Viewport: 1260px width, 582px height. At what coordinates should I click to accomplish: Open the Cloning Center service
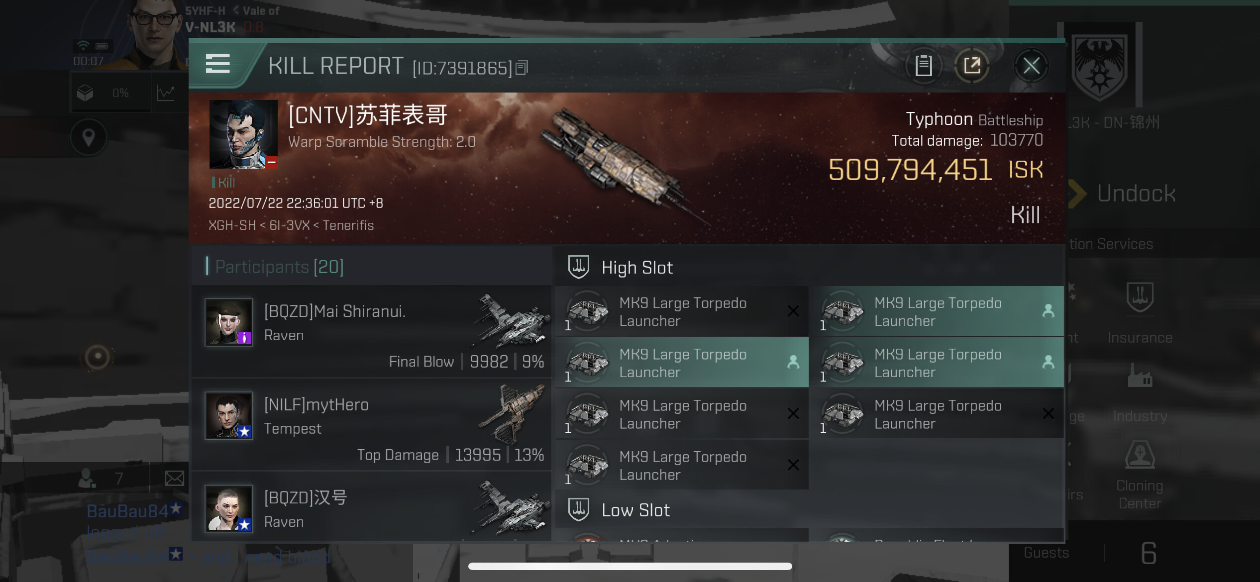[1140, 474]
